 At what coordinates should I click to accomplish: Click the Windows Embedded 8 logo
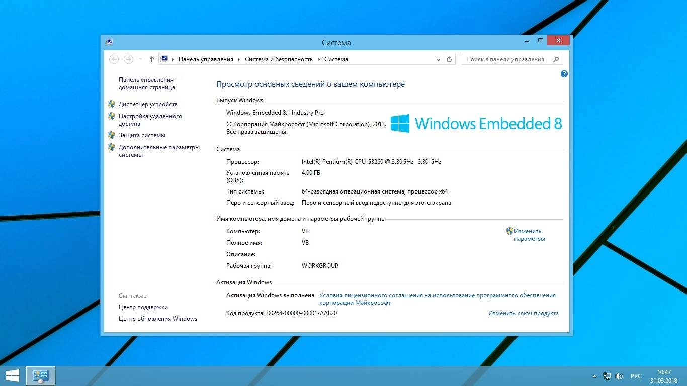[476, 123]
